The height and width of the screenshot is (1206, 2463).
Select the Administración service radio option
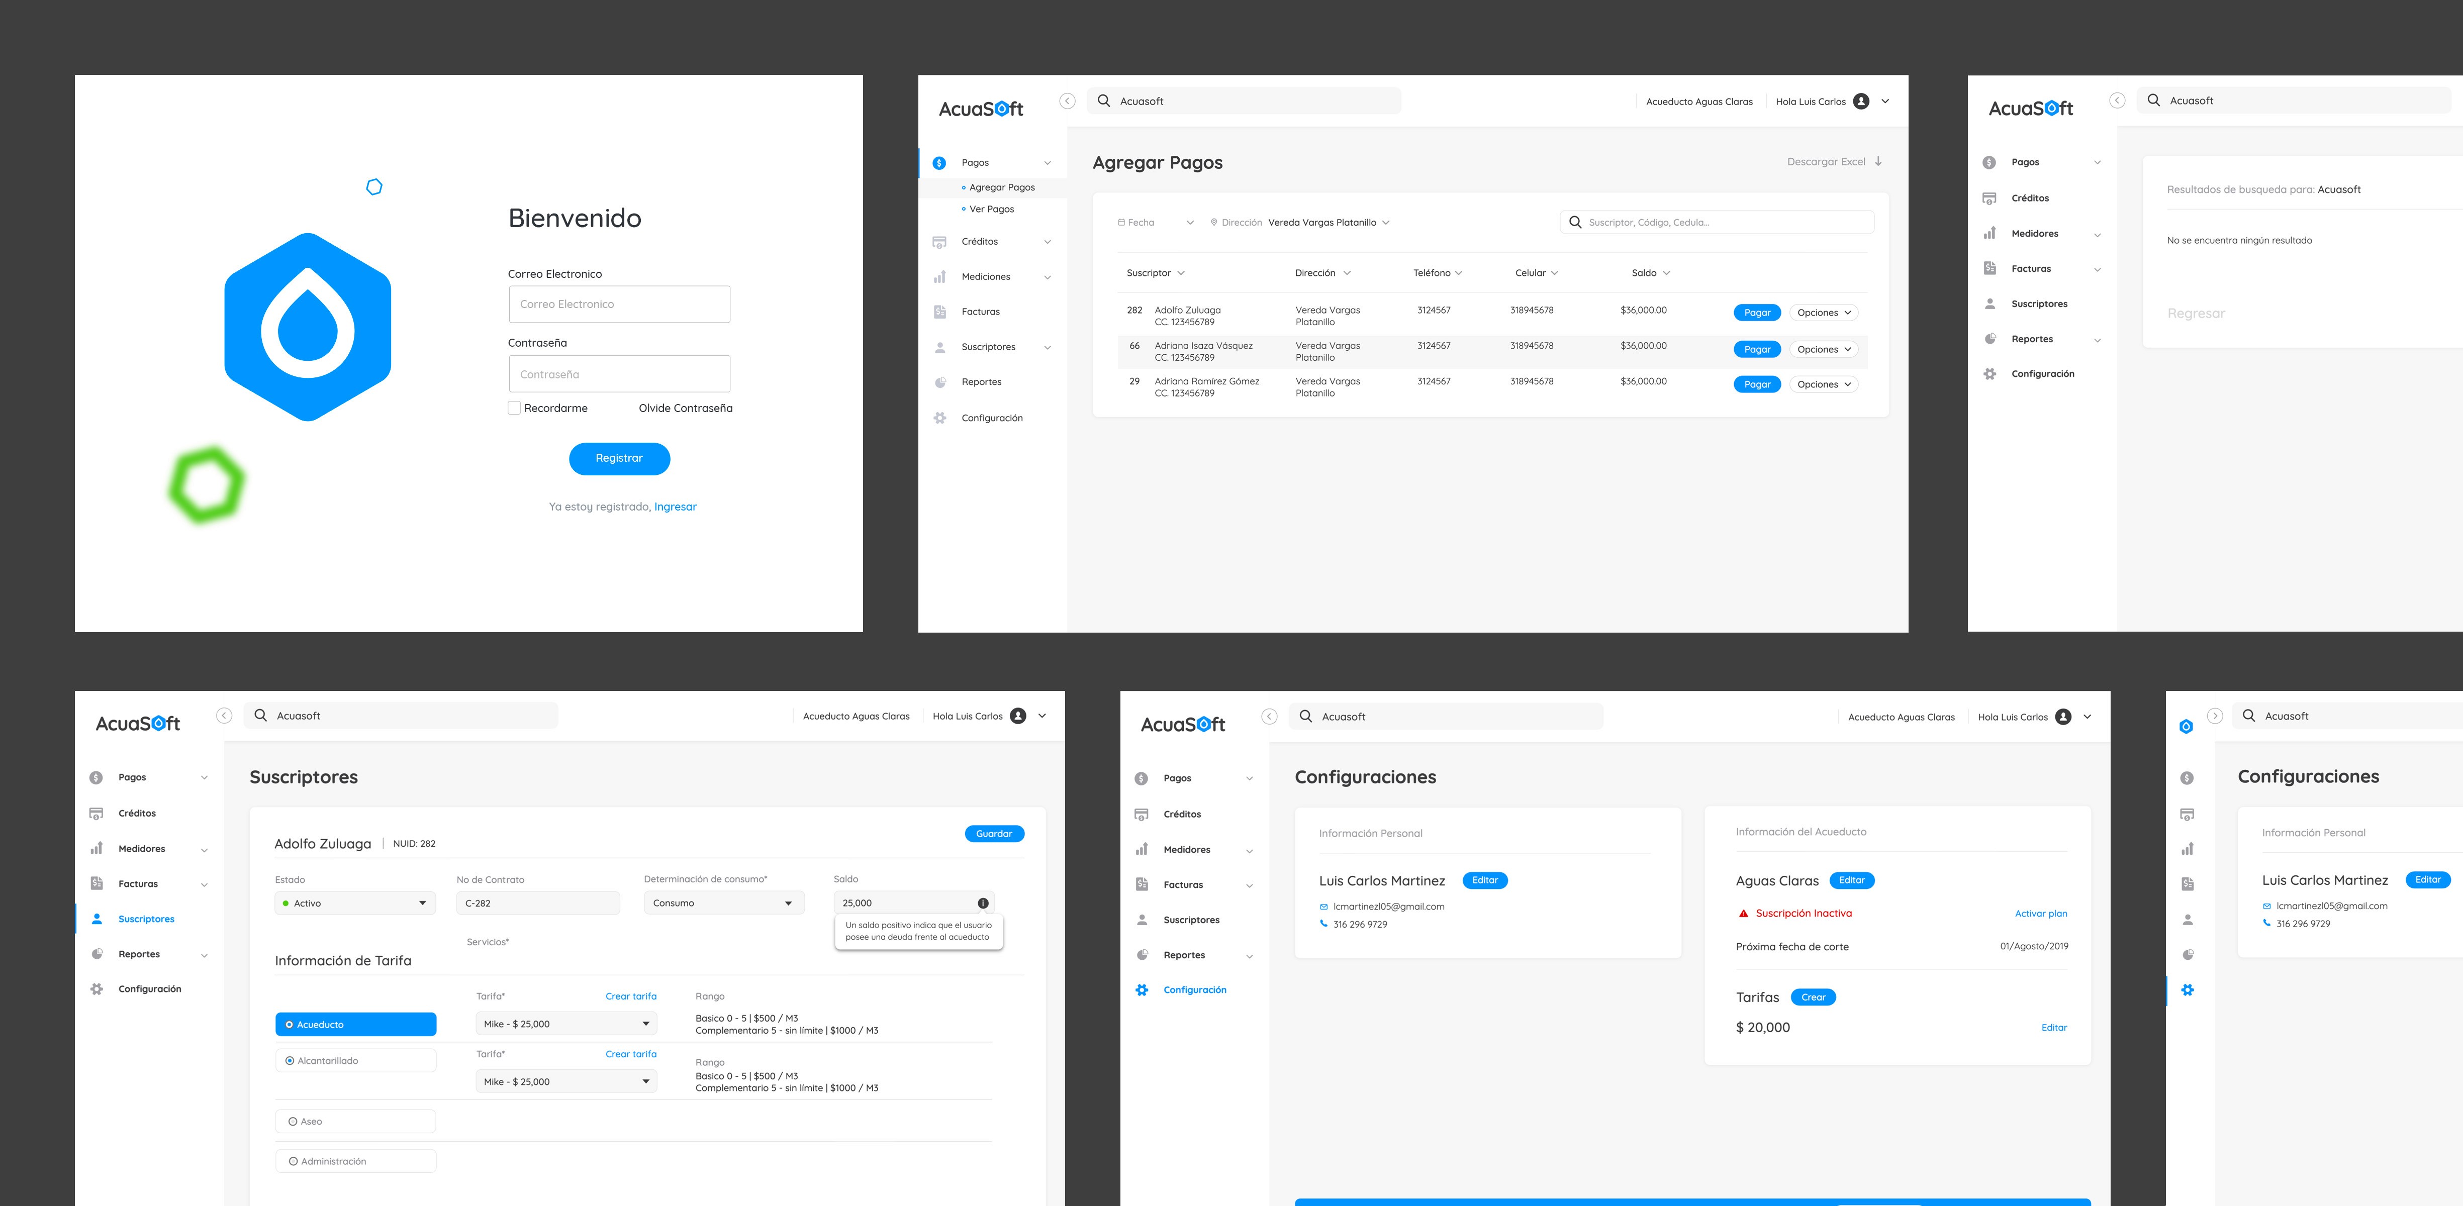point(293,1161)
